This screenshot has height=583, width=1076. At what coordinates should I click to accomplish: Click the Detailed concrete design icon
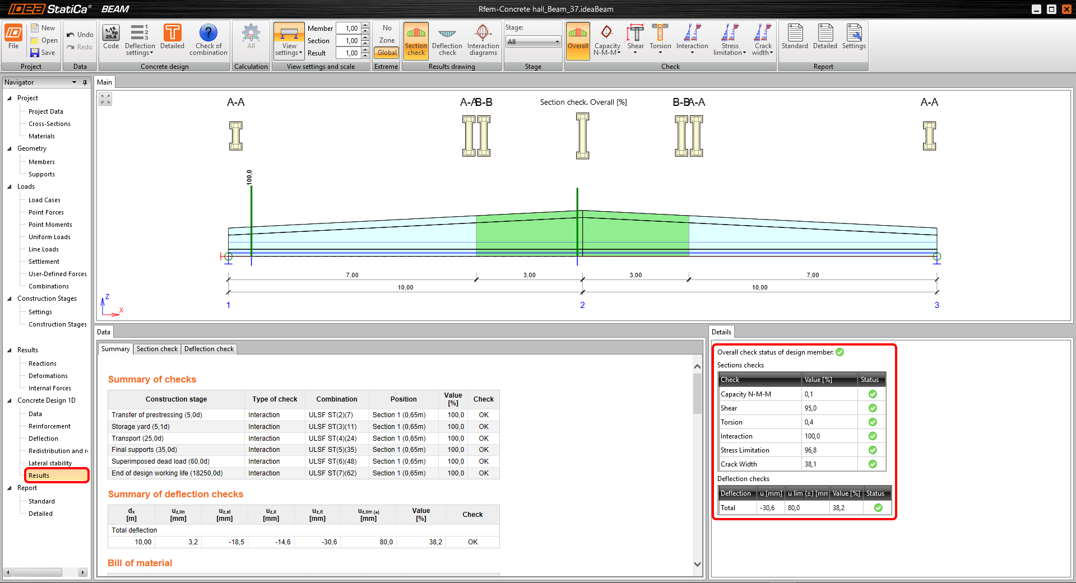tap(172, 38)
